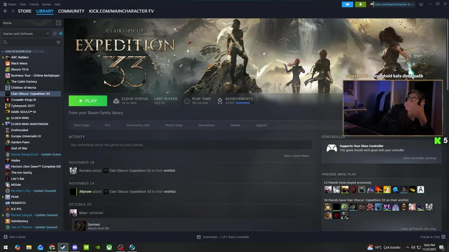
Task: Click the activity post text box
Action: 190,145
